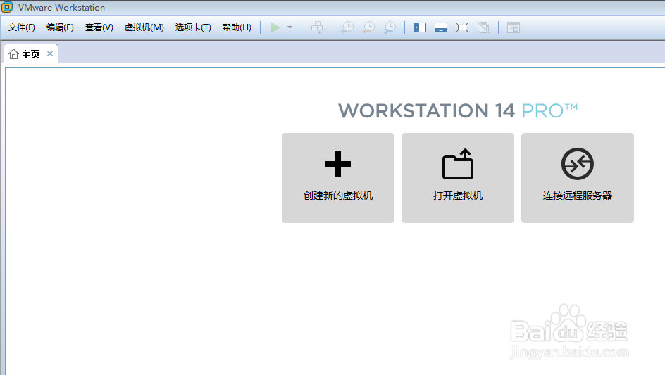
Task: Click the console view toolbar icon
Action: pyautogui.click(x=513, y=27)
